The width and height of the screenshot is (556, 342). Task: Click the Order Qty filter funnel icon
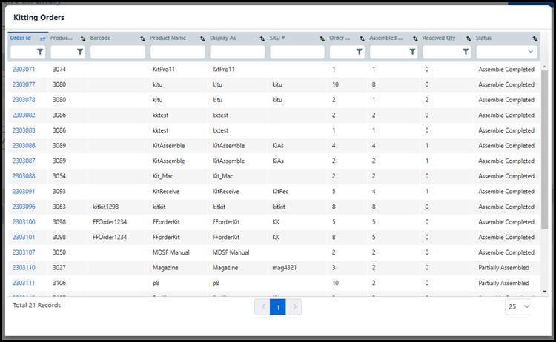(360, 52)
